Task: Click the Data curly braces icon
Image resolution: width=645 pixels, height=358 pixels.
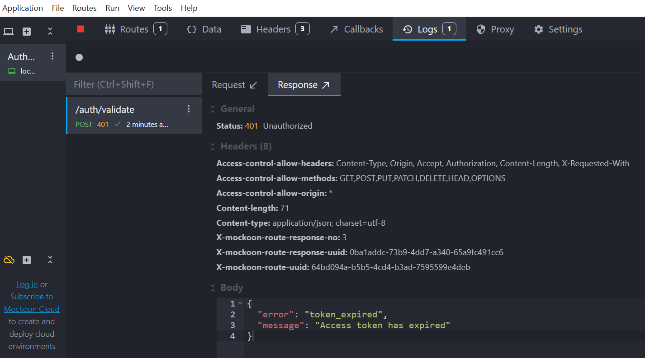Action: click(192, 29)
